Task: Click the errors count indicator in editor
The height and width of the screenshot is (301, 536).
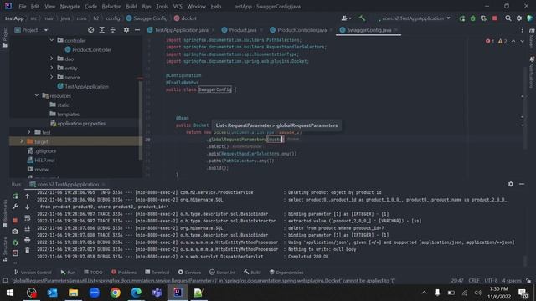Action: [490, 41]
